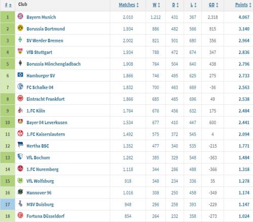Click the Hamburger SV crest icon

click(20, 75)
